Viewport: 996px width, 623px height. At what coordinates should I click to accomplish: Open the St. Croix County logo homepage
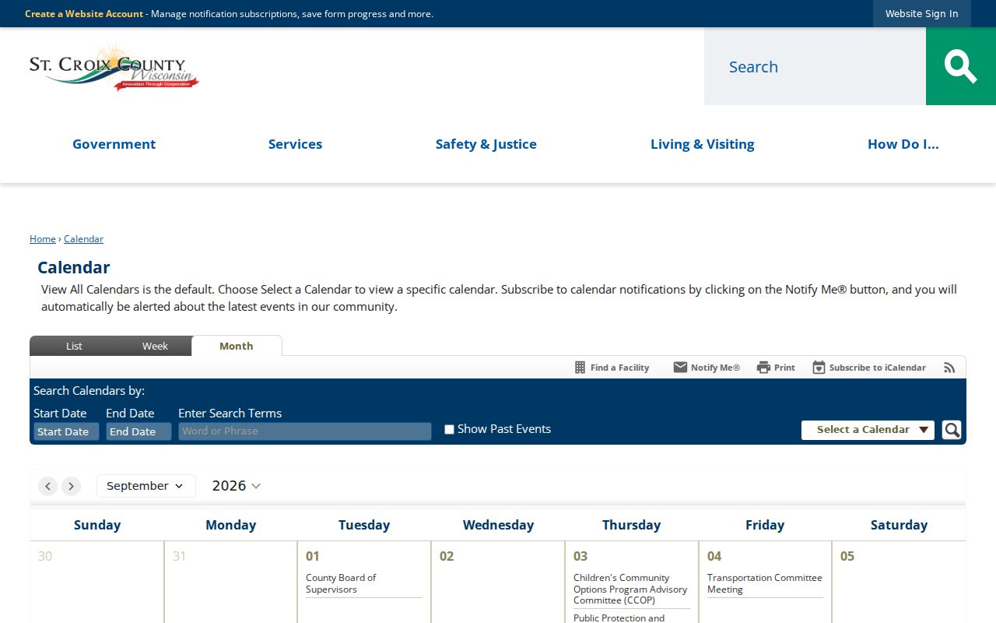114,67
